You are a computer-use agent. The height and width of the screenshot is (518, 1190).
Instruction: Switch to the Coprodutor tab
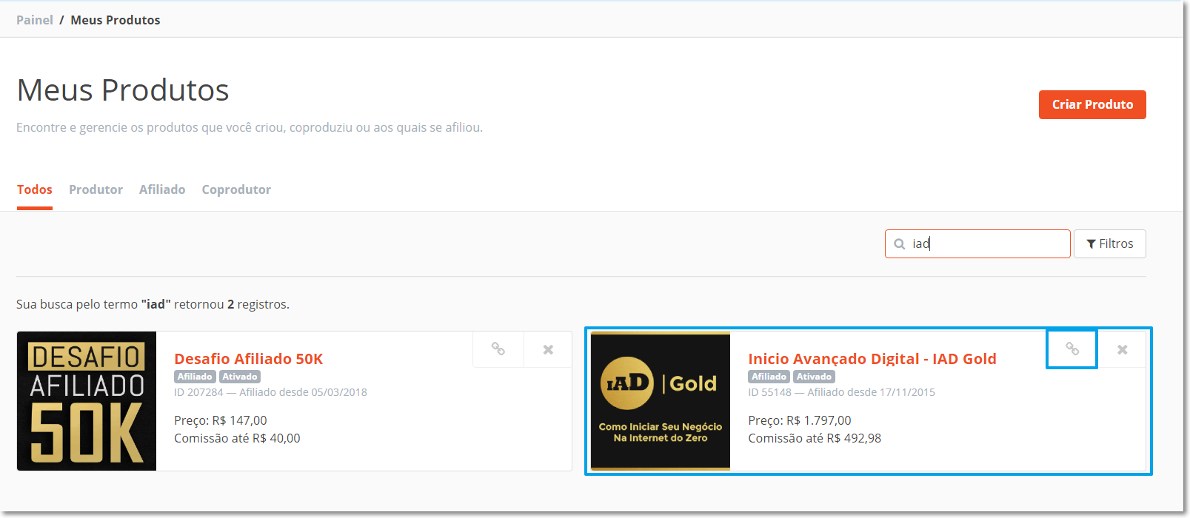[236, 189]
